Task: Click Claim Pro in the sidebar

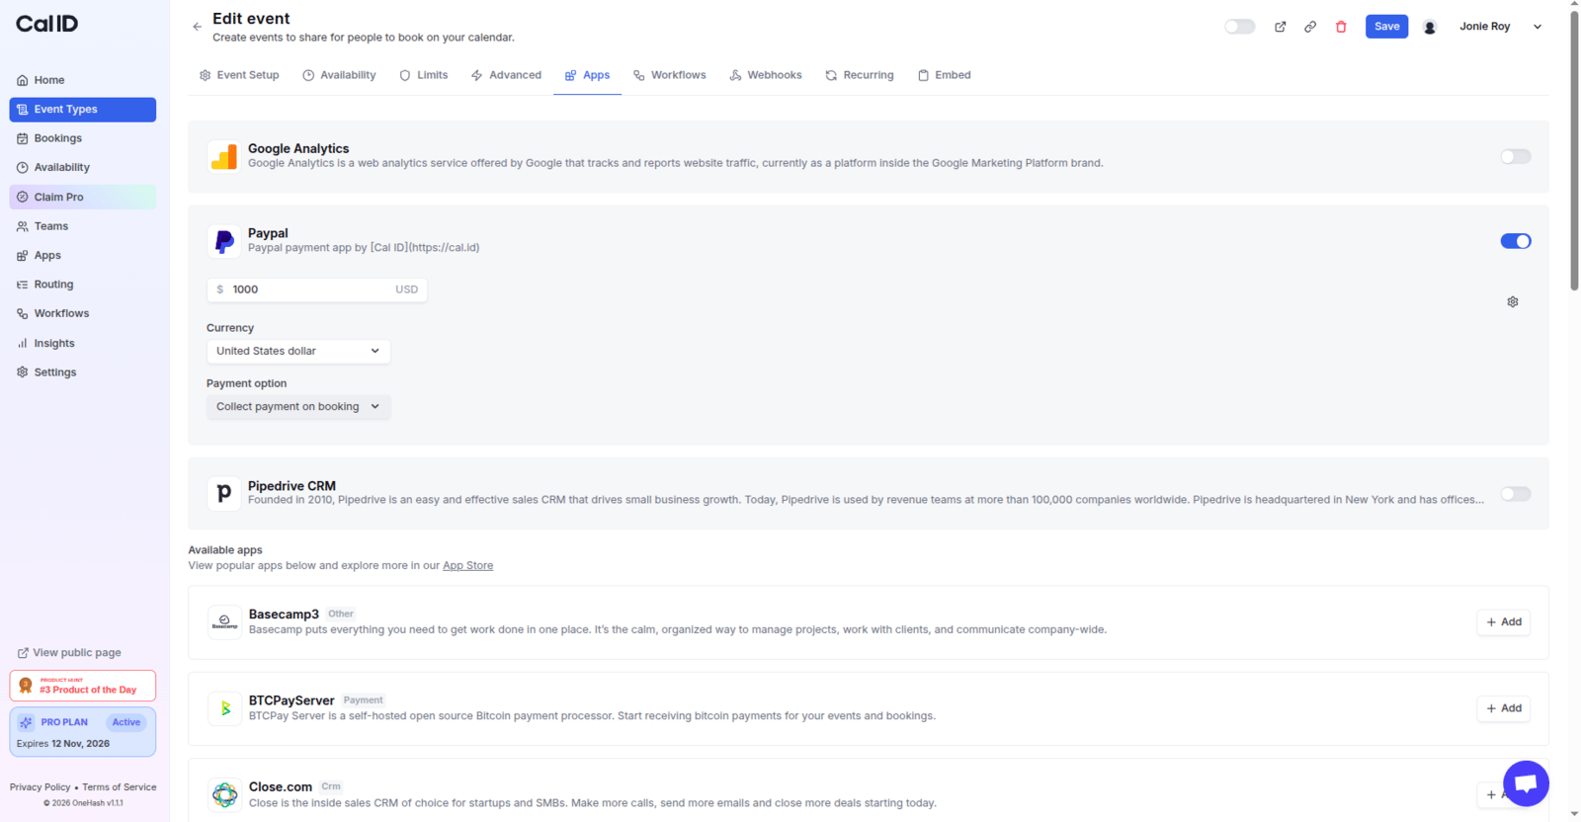Action: coord(83,197)
